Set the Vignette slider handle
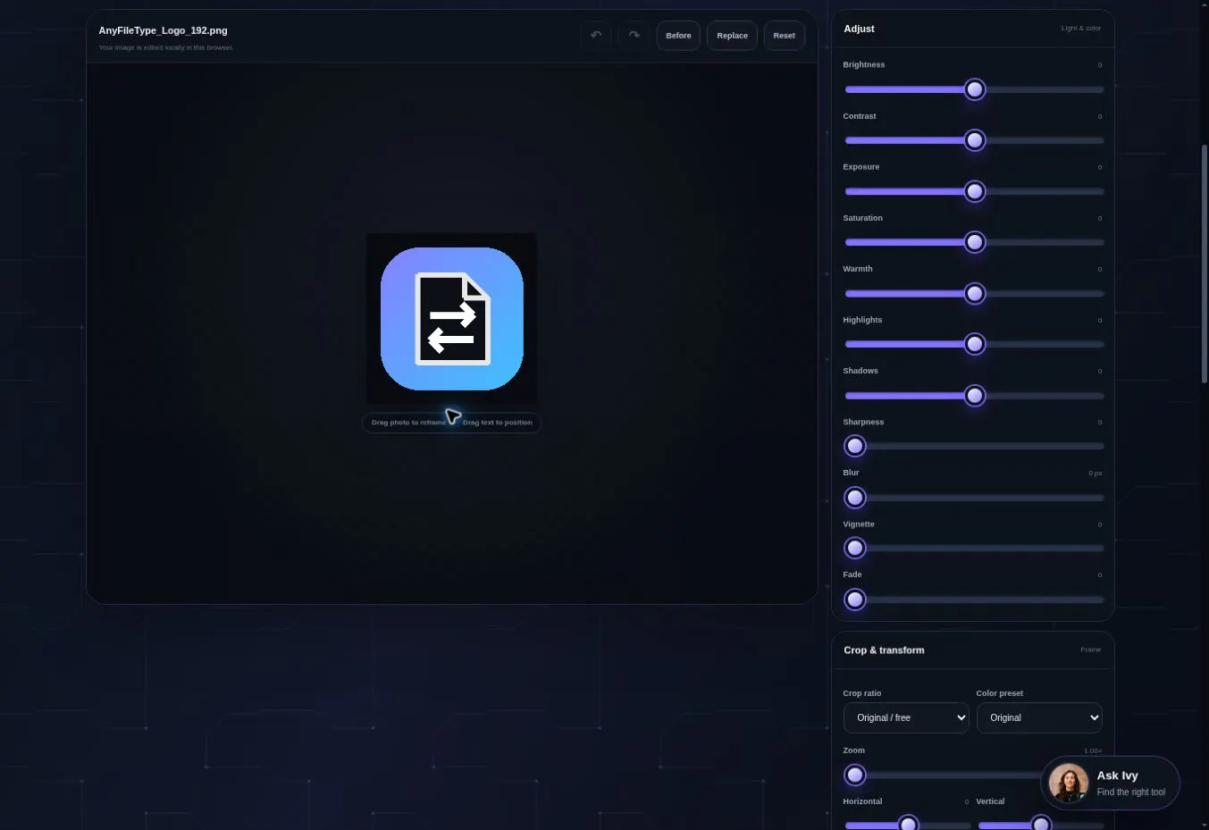1209x830 pixels. click(x=855, y=548)
